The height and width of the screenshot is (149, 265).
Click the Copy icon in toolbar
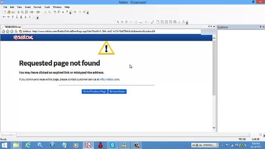point(22,12)
